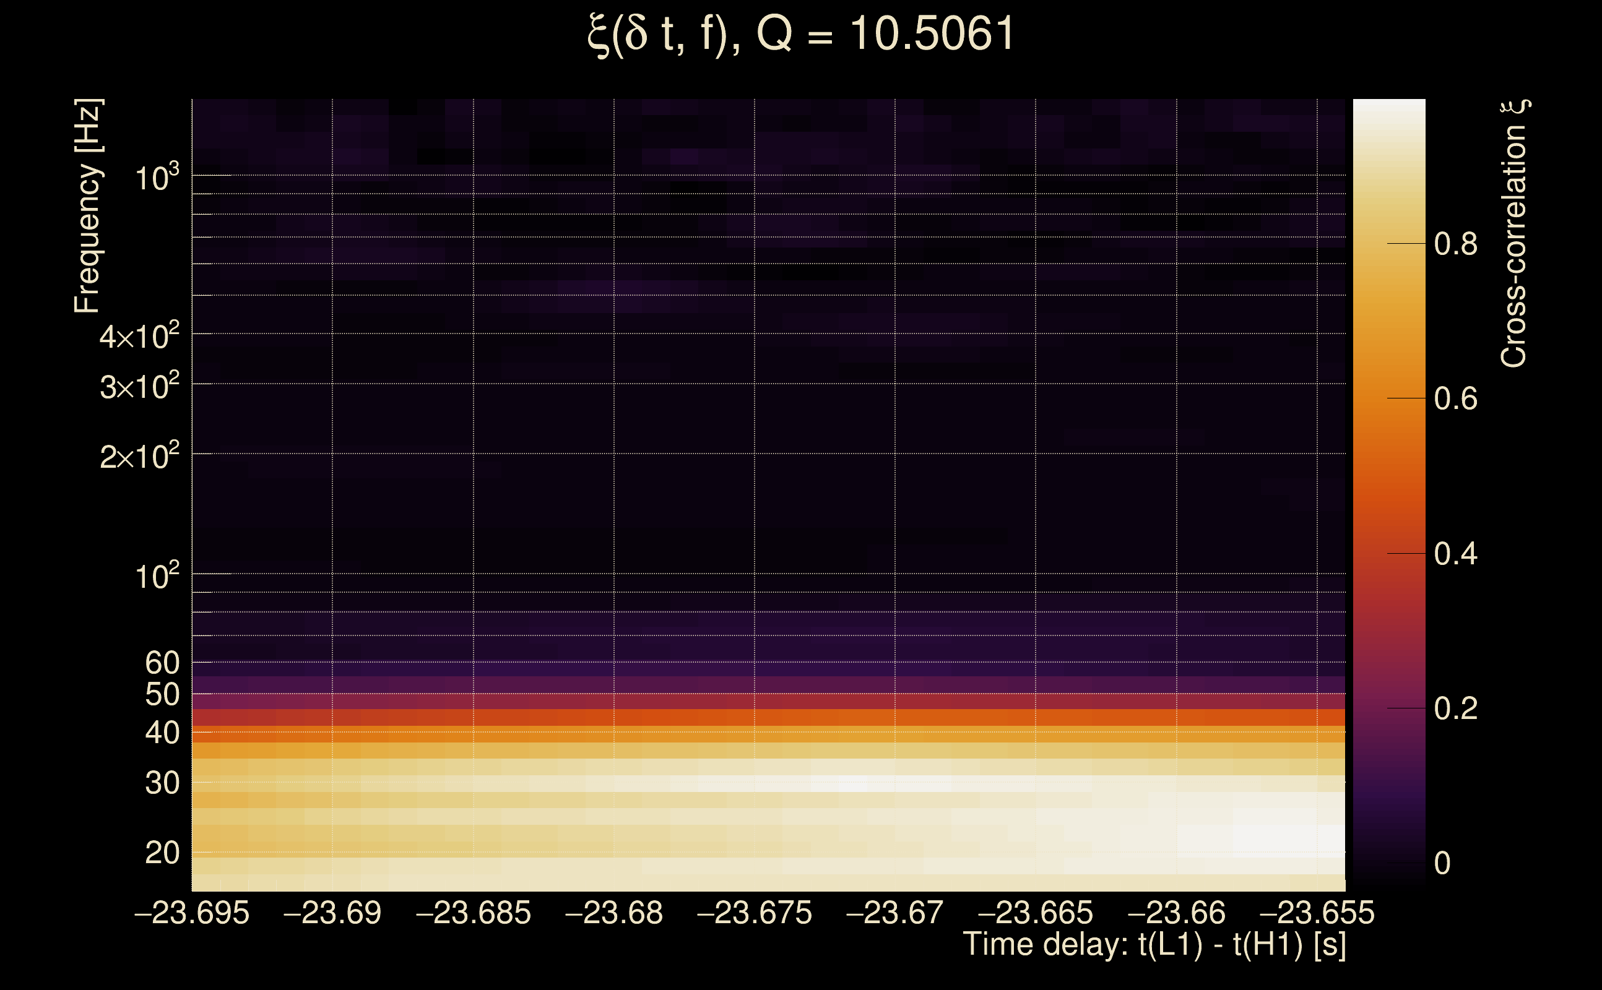
Task: Click the Frequency [Hz] axis label
Action: click(x=88, y=206)
